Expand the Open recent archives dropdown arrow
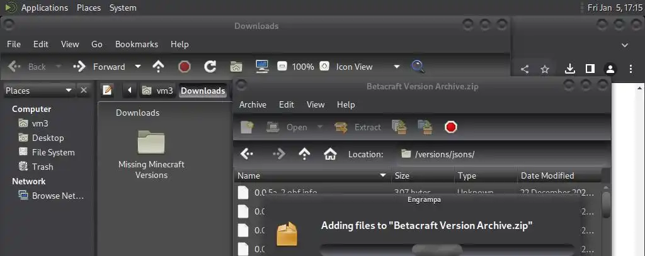Screen dimensions: 645x256 click(319, 127)
